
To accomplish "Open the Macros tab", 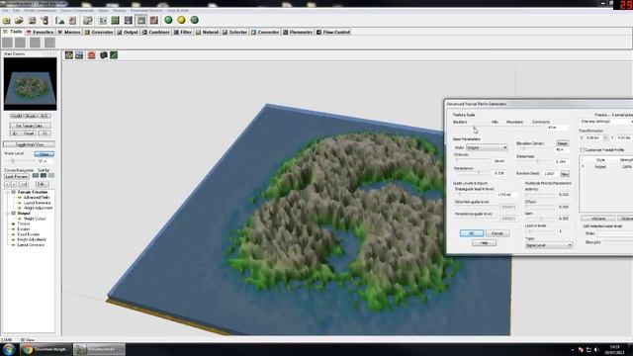I will pos(69,32).
